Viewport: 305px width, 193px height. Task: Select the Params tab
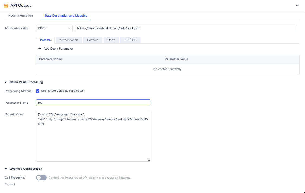(45, 40)
